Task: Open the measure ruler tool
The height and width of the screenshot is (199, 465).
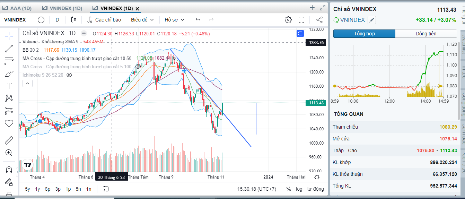Action: point(9,140)
